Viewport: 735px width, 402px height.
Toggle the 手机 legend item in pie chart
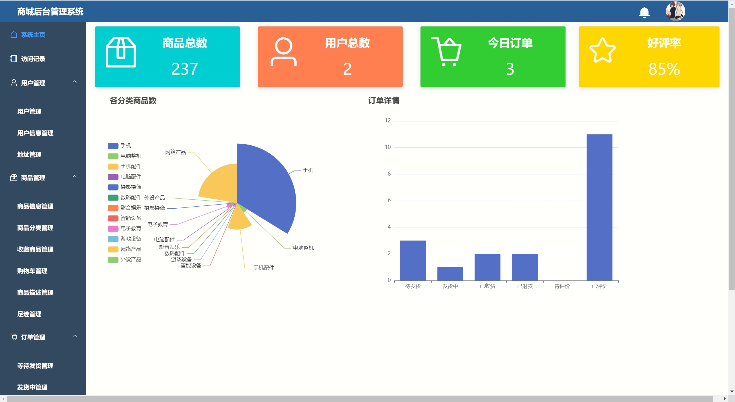[126, 146]
